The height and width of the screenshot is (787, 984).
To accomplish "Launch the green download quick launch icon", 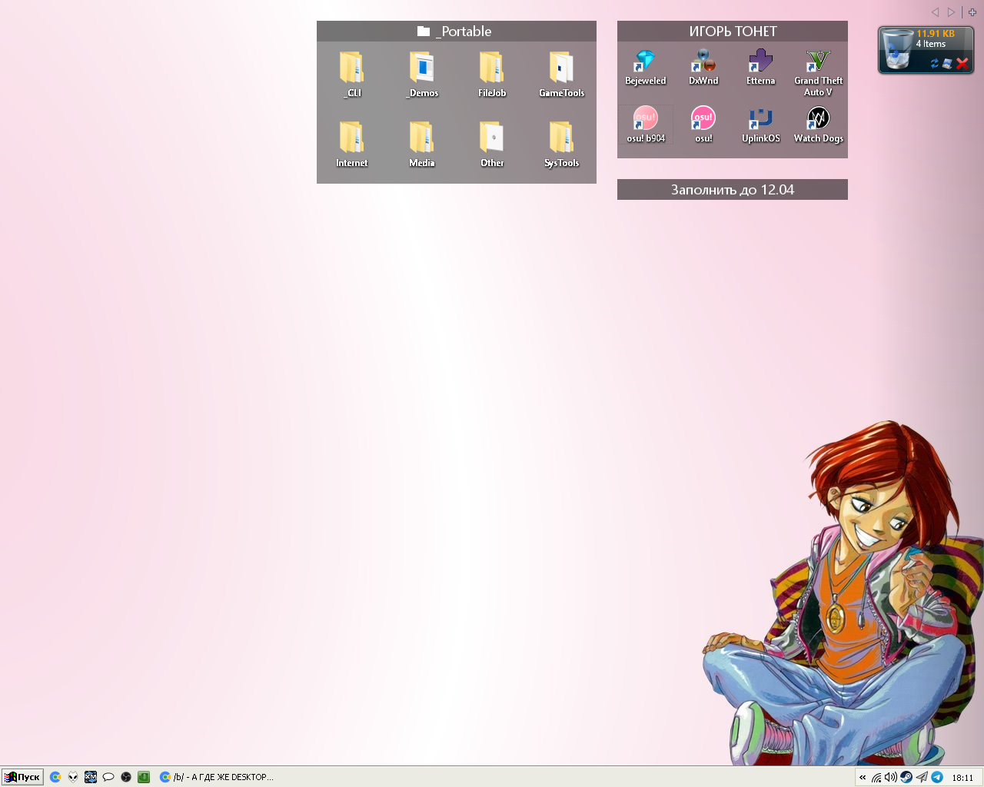I will (x=144, y=777).
